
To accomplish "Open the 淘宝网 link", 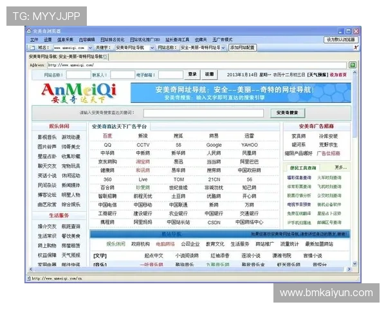I will point(143,162).
